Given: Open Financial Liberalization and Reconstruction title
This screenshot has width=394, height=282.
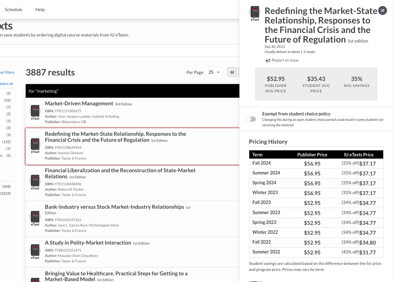Looking at the screenshot, I should [x=120, y=173].
